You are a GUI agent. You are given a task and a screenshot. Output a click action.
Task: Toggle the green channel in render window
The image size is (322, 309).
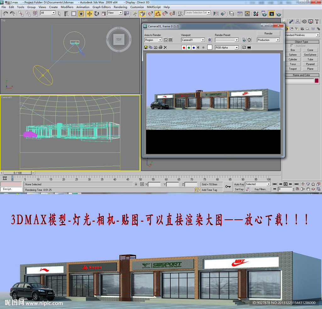[189, 47]
